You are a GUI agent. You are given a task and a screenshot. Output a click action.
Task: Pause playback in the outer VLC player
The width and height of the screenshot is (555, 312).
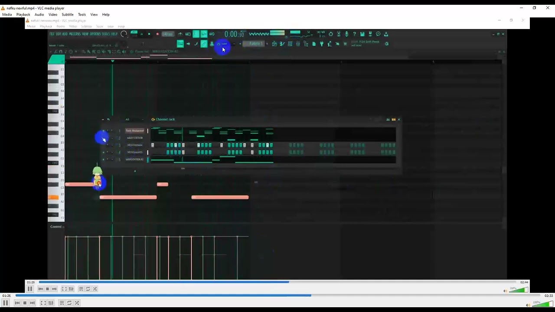(x=6, y=303)
